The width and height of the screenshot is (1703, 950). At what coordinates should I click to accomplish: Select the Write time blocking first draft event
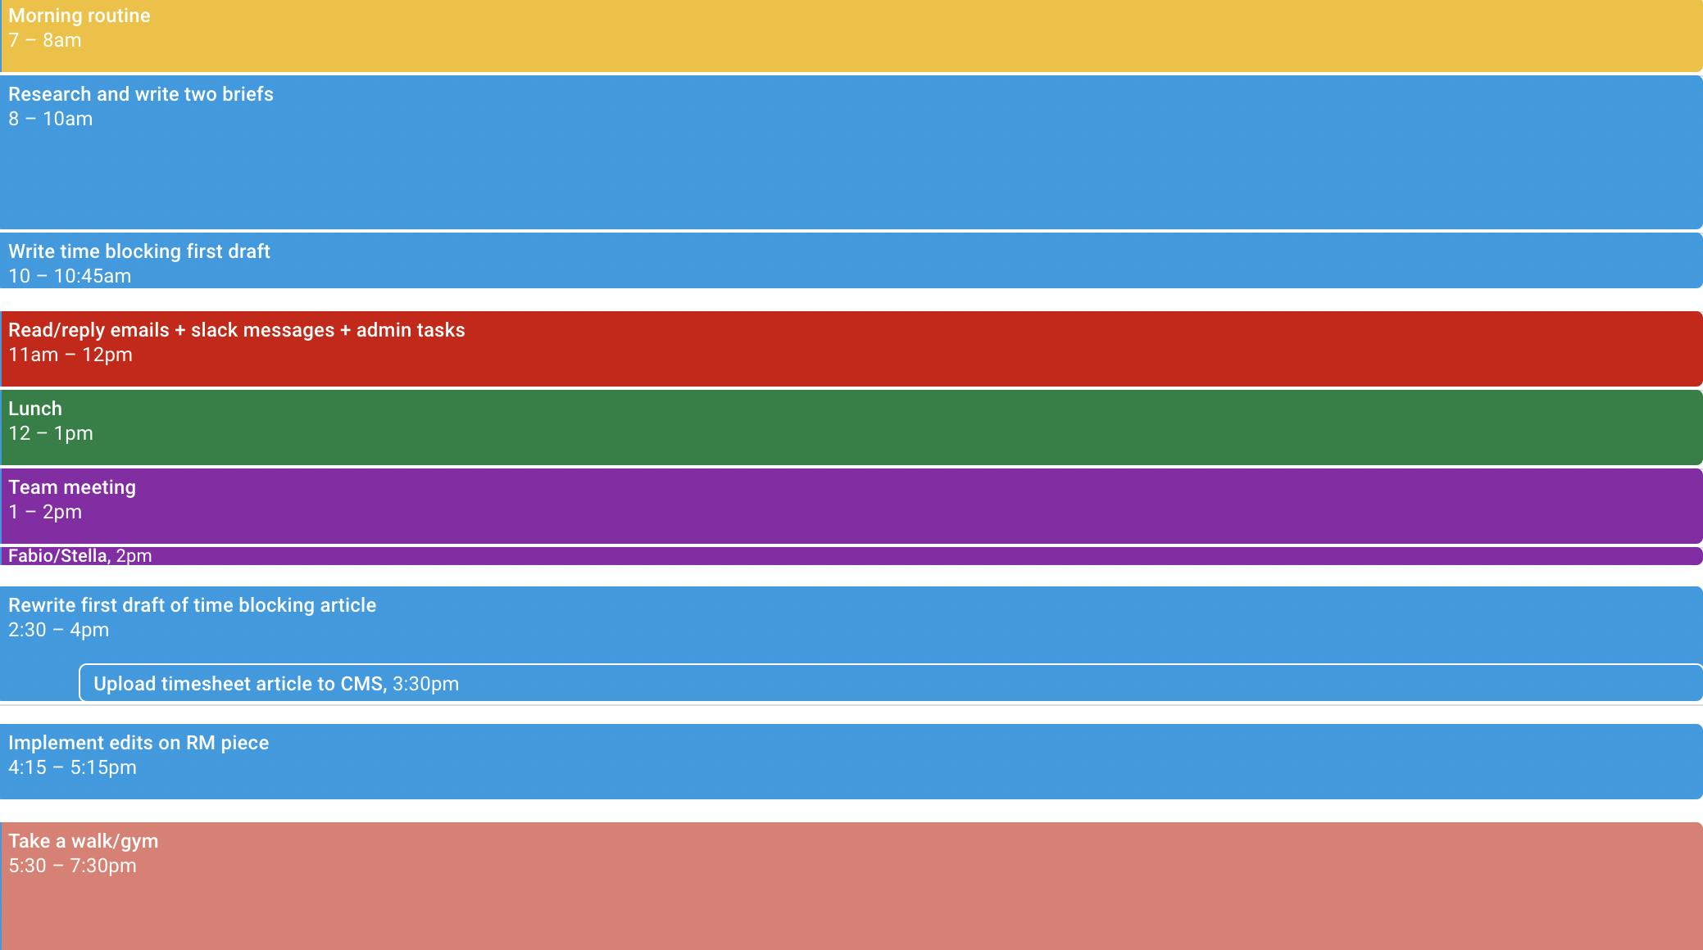(x=851, y=260)
